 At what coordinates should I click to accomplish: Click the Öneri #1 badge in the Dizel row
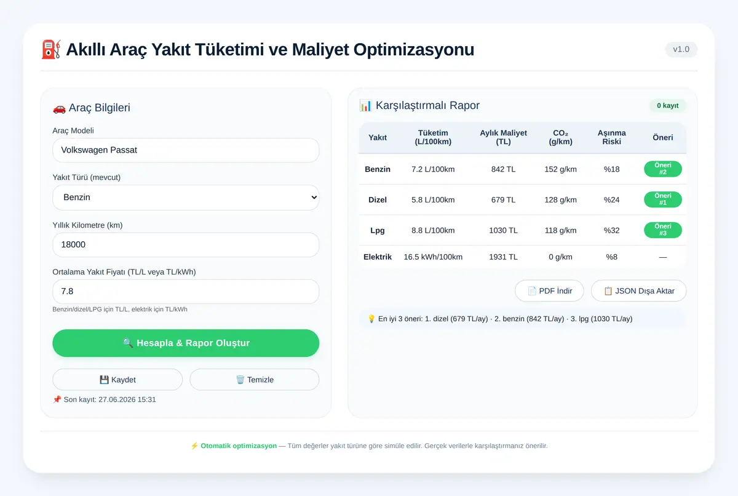pyautogui.click(x=663, y=199)
